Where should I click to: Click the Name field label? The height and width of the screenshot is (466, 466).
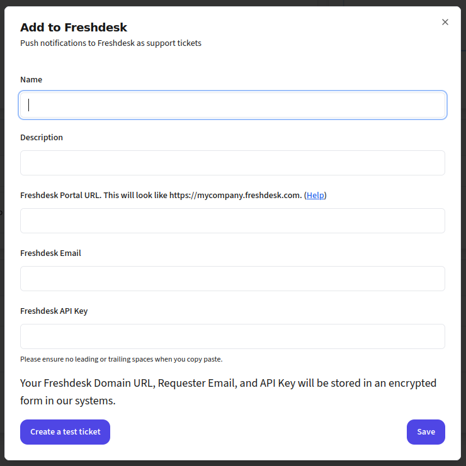(31, 80)
